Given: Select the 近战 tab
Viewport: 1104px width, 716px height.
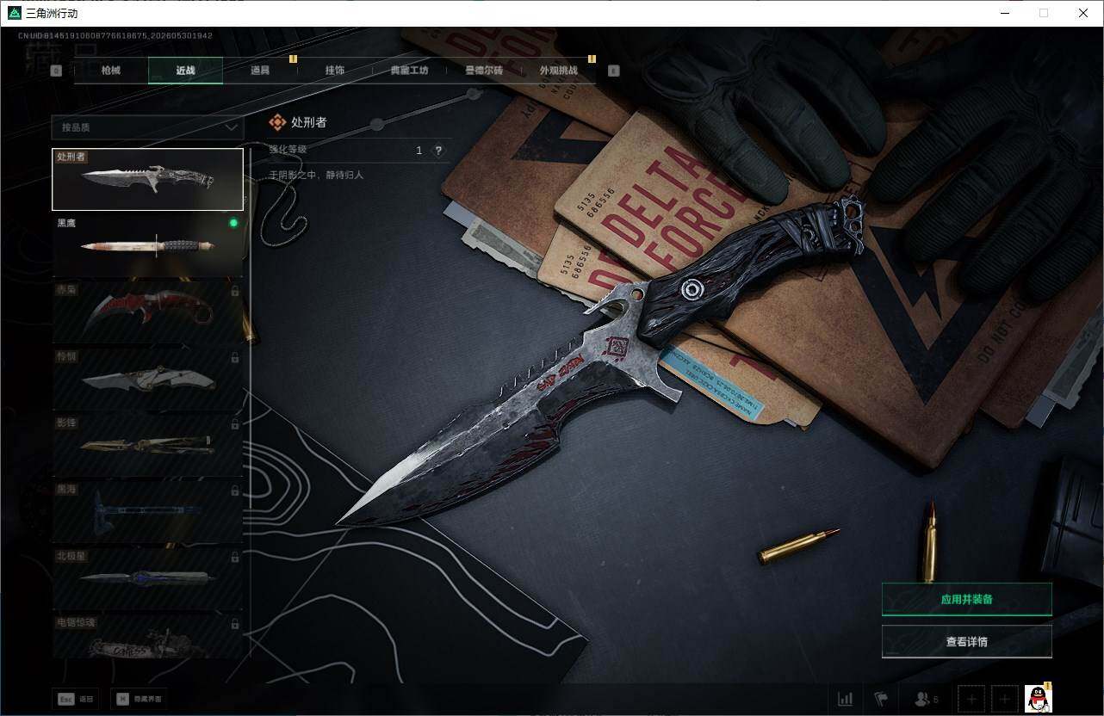Looking at the screenshot, I should [x=185, y=71].
